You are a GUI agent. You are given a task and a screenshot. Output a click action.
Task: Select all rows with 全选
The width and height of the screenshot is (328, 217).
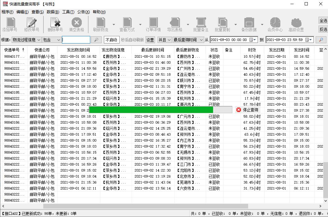pyautogui.click(x=324, y=20)
